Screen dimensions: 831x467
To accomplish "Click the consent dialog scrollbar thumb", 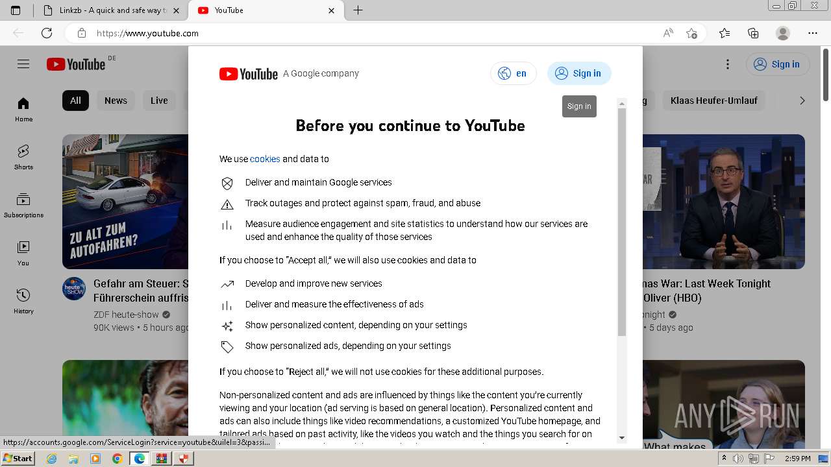I will (622, 222).
